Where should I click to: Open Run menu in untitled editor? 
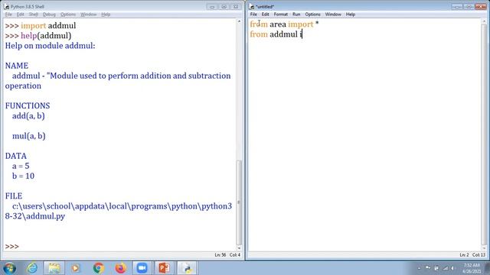click(296, 15)
